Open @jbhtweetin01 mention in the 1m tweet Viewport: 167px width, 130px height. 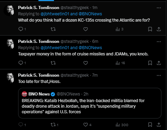[x=55, y=14]
